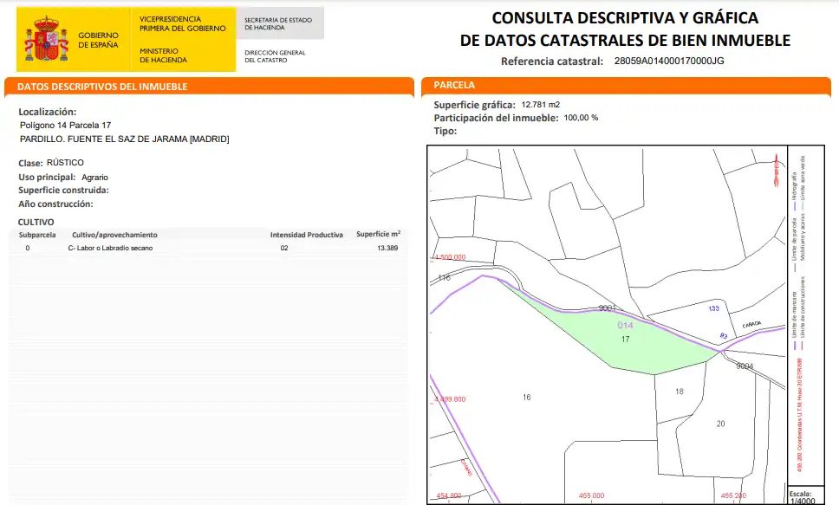Viewport: 839px width, 505px height.
Task: Click parcel number "17" inside the green parcel
Action: click(626, 340)
